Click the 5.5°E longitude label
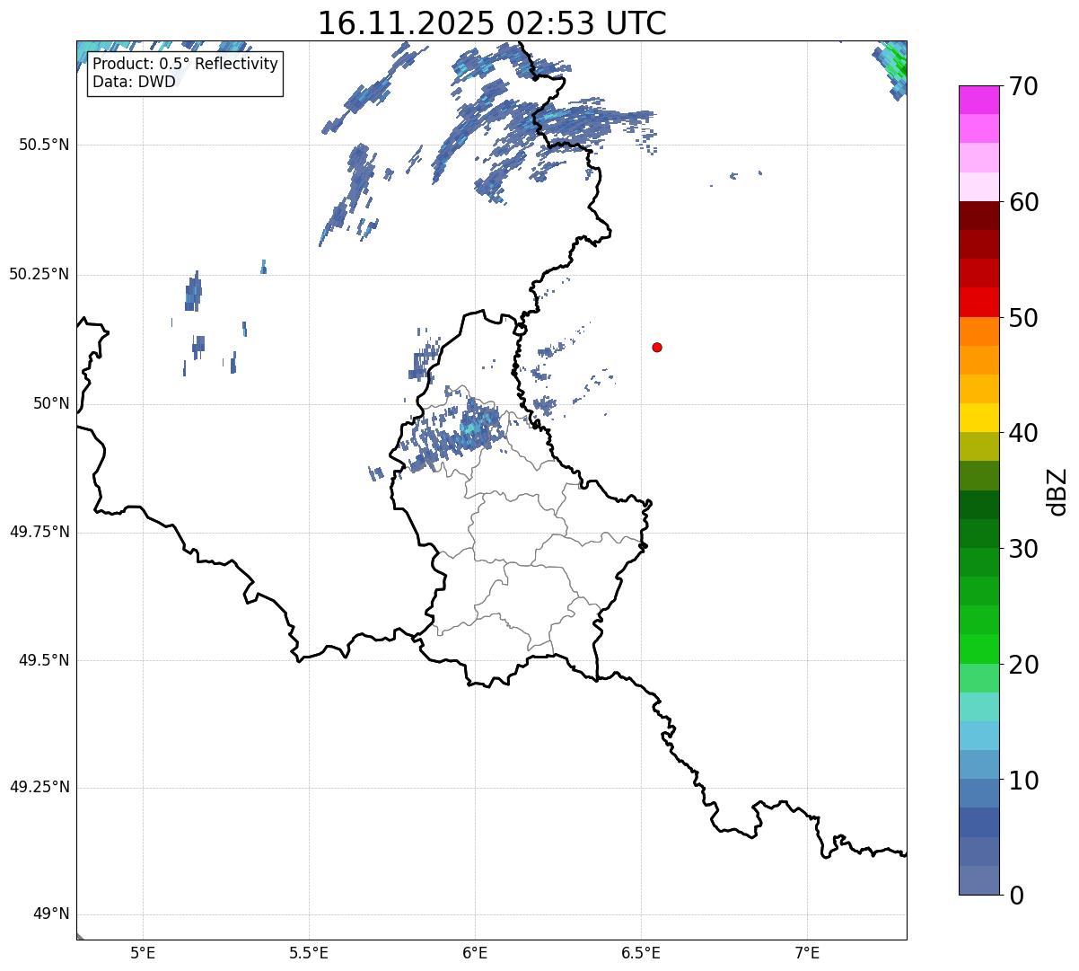 coord(309,953)
